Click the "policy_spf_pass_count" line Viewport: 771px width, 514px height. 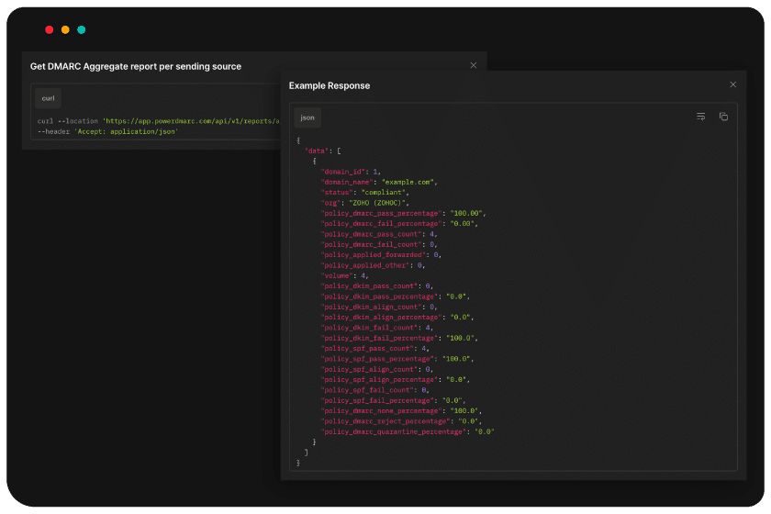[x=374, y=349]
